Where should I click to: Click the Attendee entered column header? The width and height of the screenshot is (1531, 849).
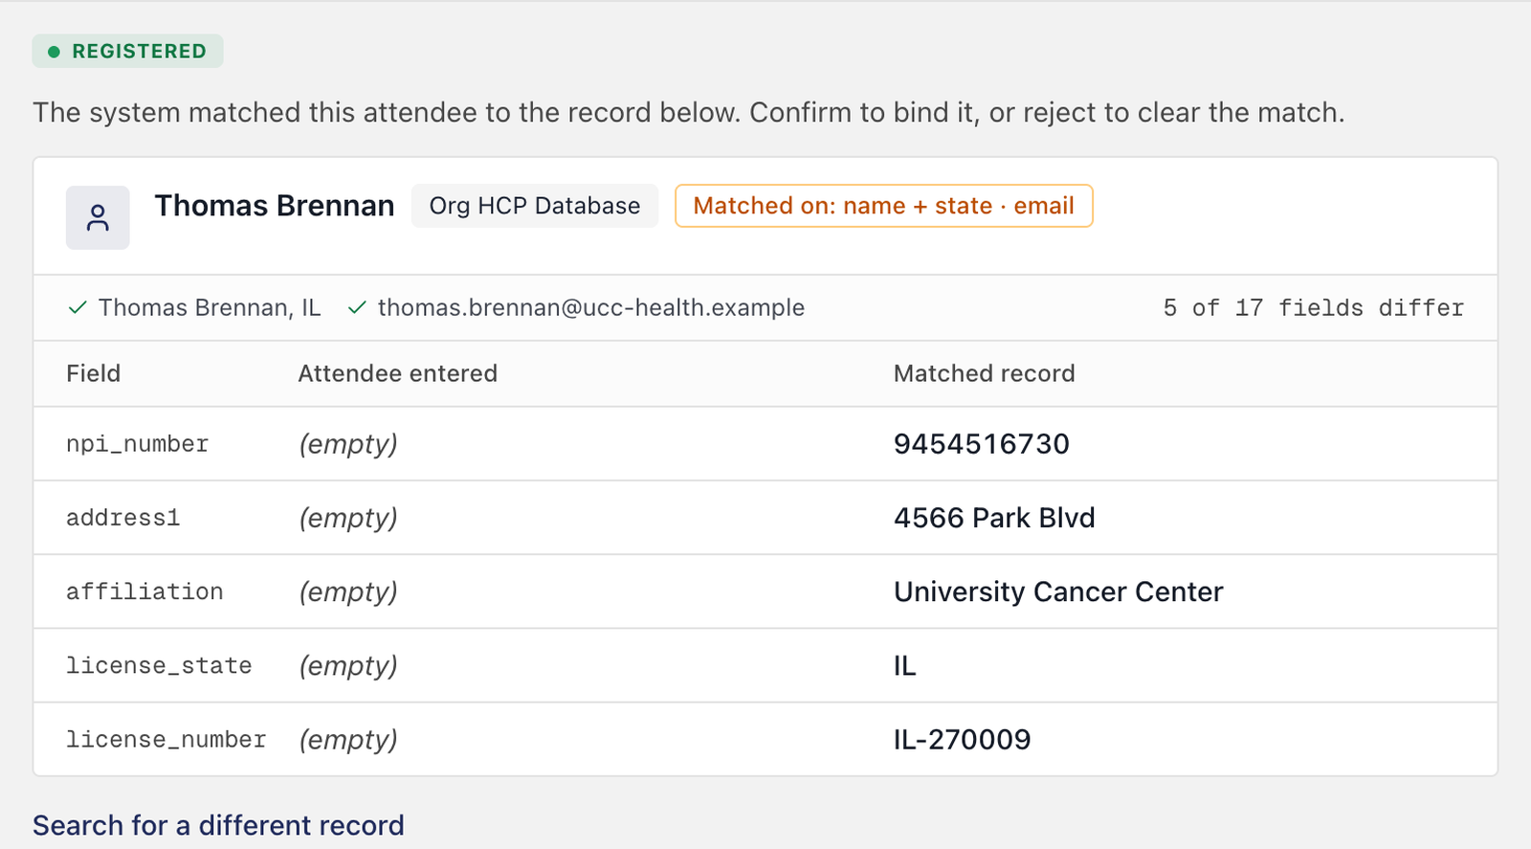(x=398, y=373)
